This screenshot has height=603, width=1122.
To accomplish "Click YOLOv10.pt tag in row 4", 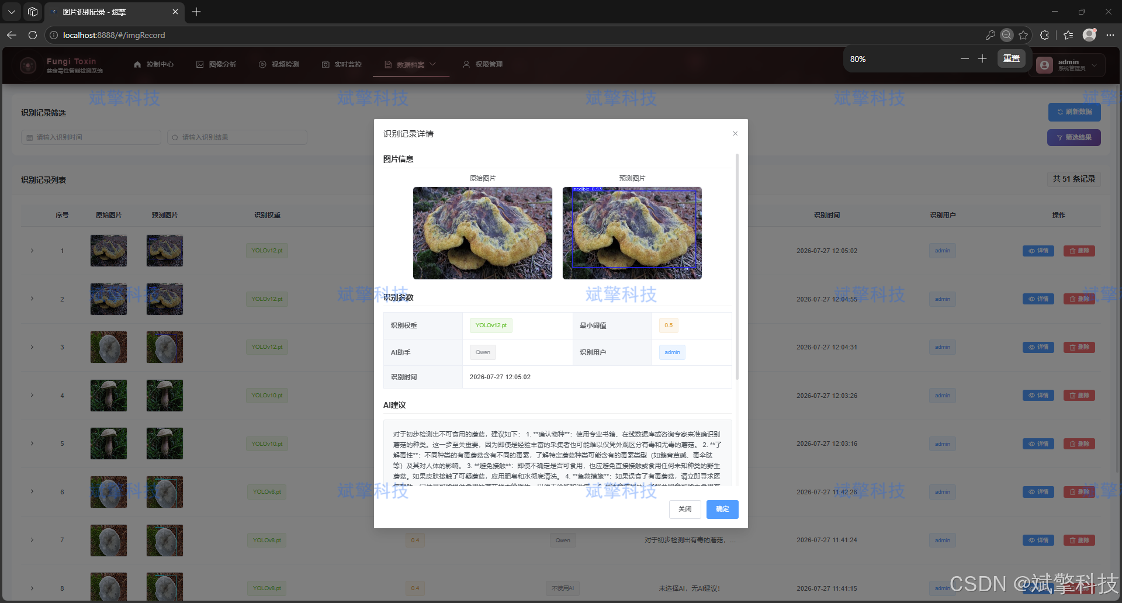I will [267, 396].
